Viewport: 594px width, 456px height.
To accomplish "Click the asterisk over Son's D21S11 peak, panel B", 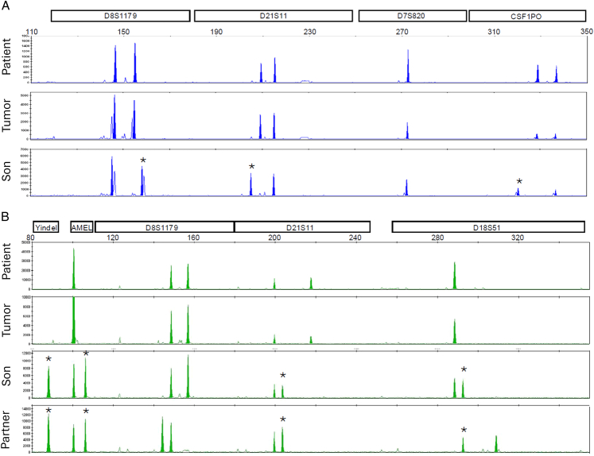I will [283, 376].
